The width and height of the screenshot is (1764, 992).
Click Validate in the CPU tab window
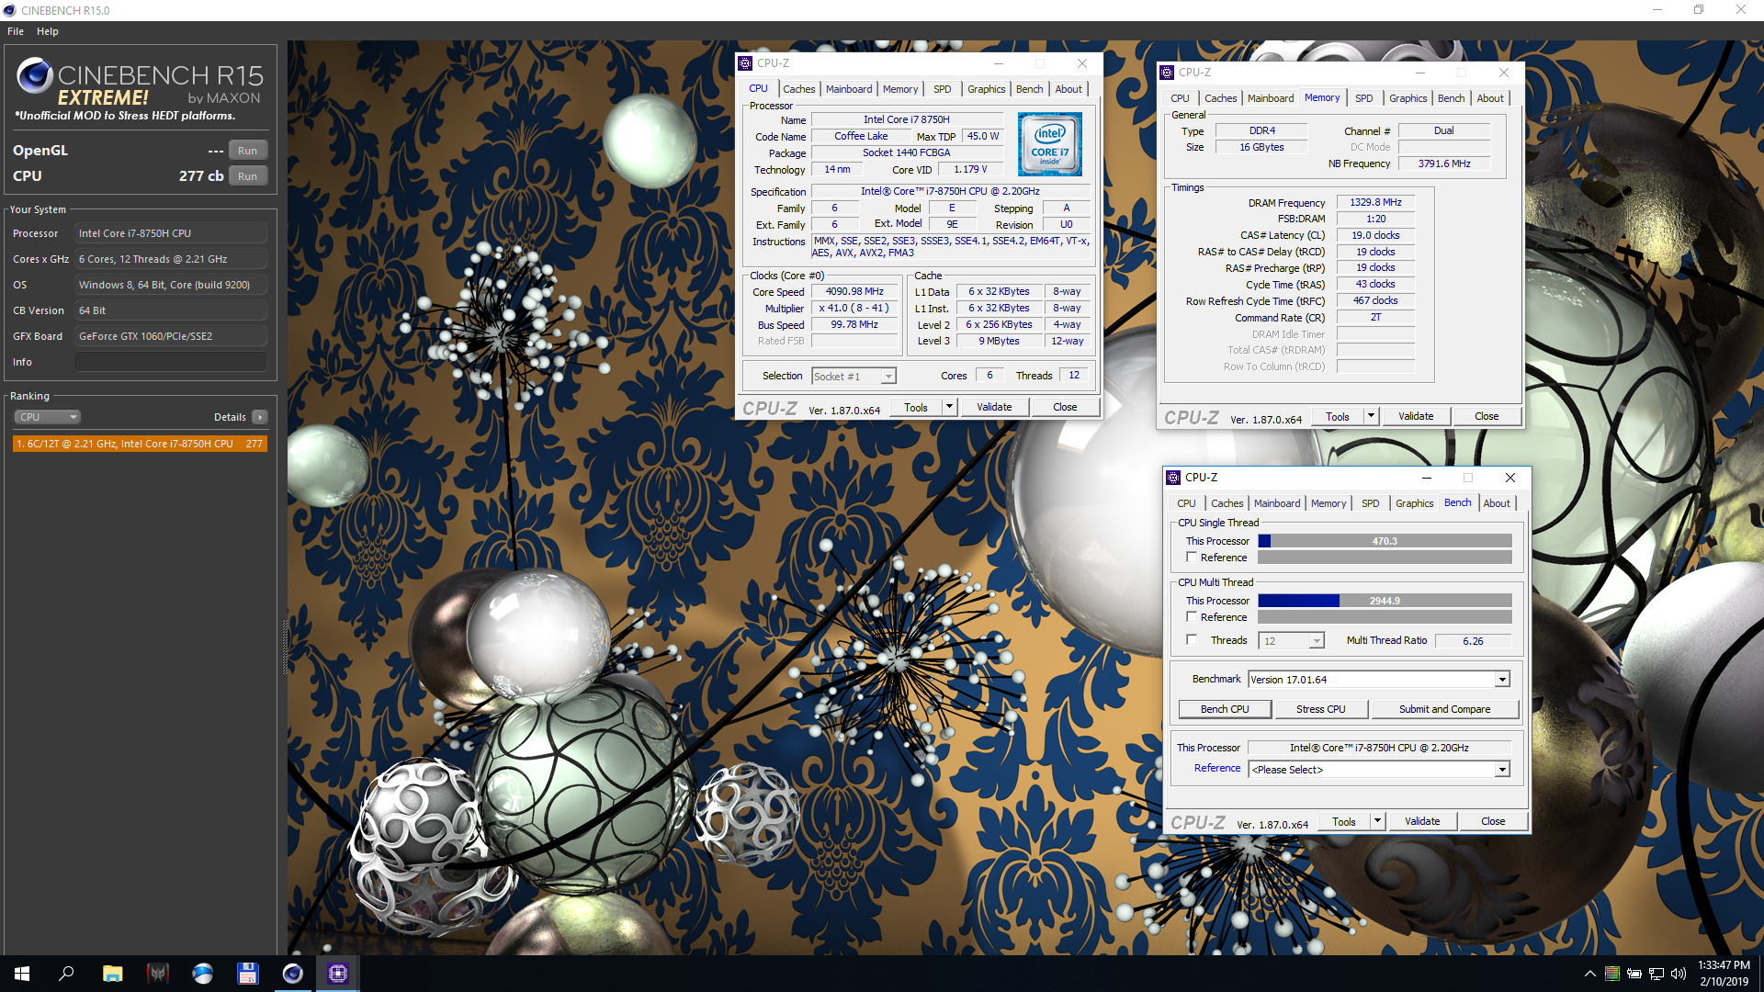tap(994, 407)
